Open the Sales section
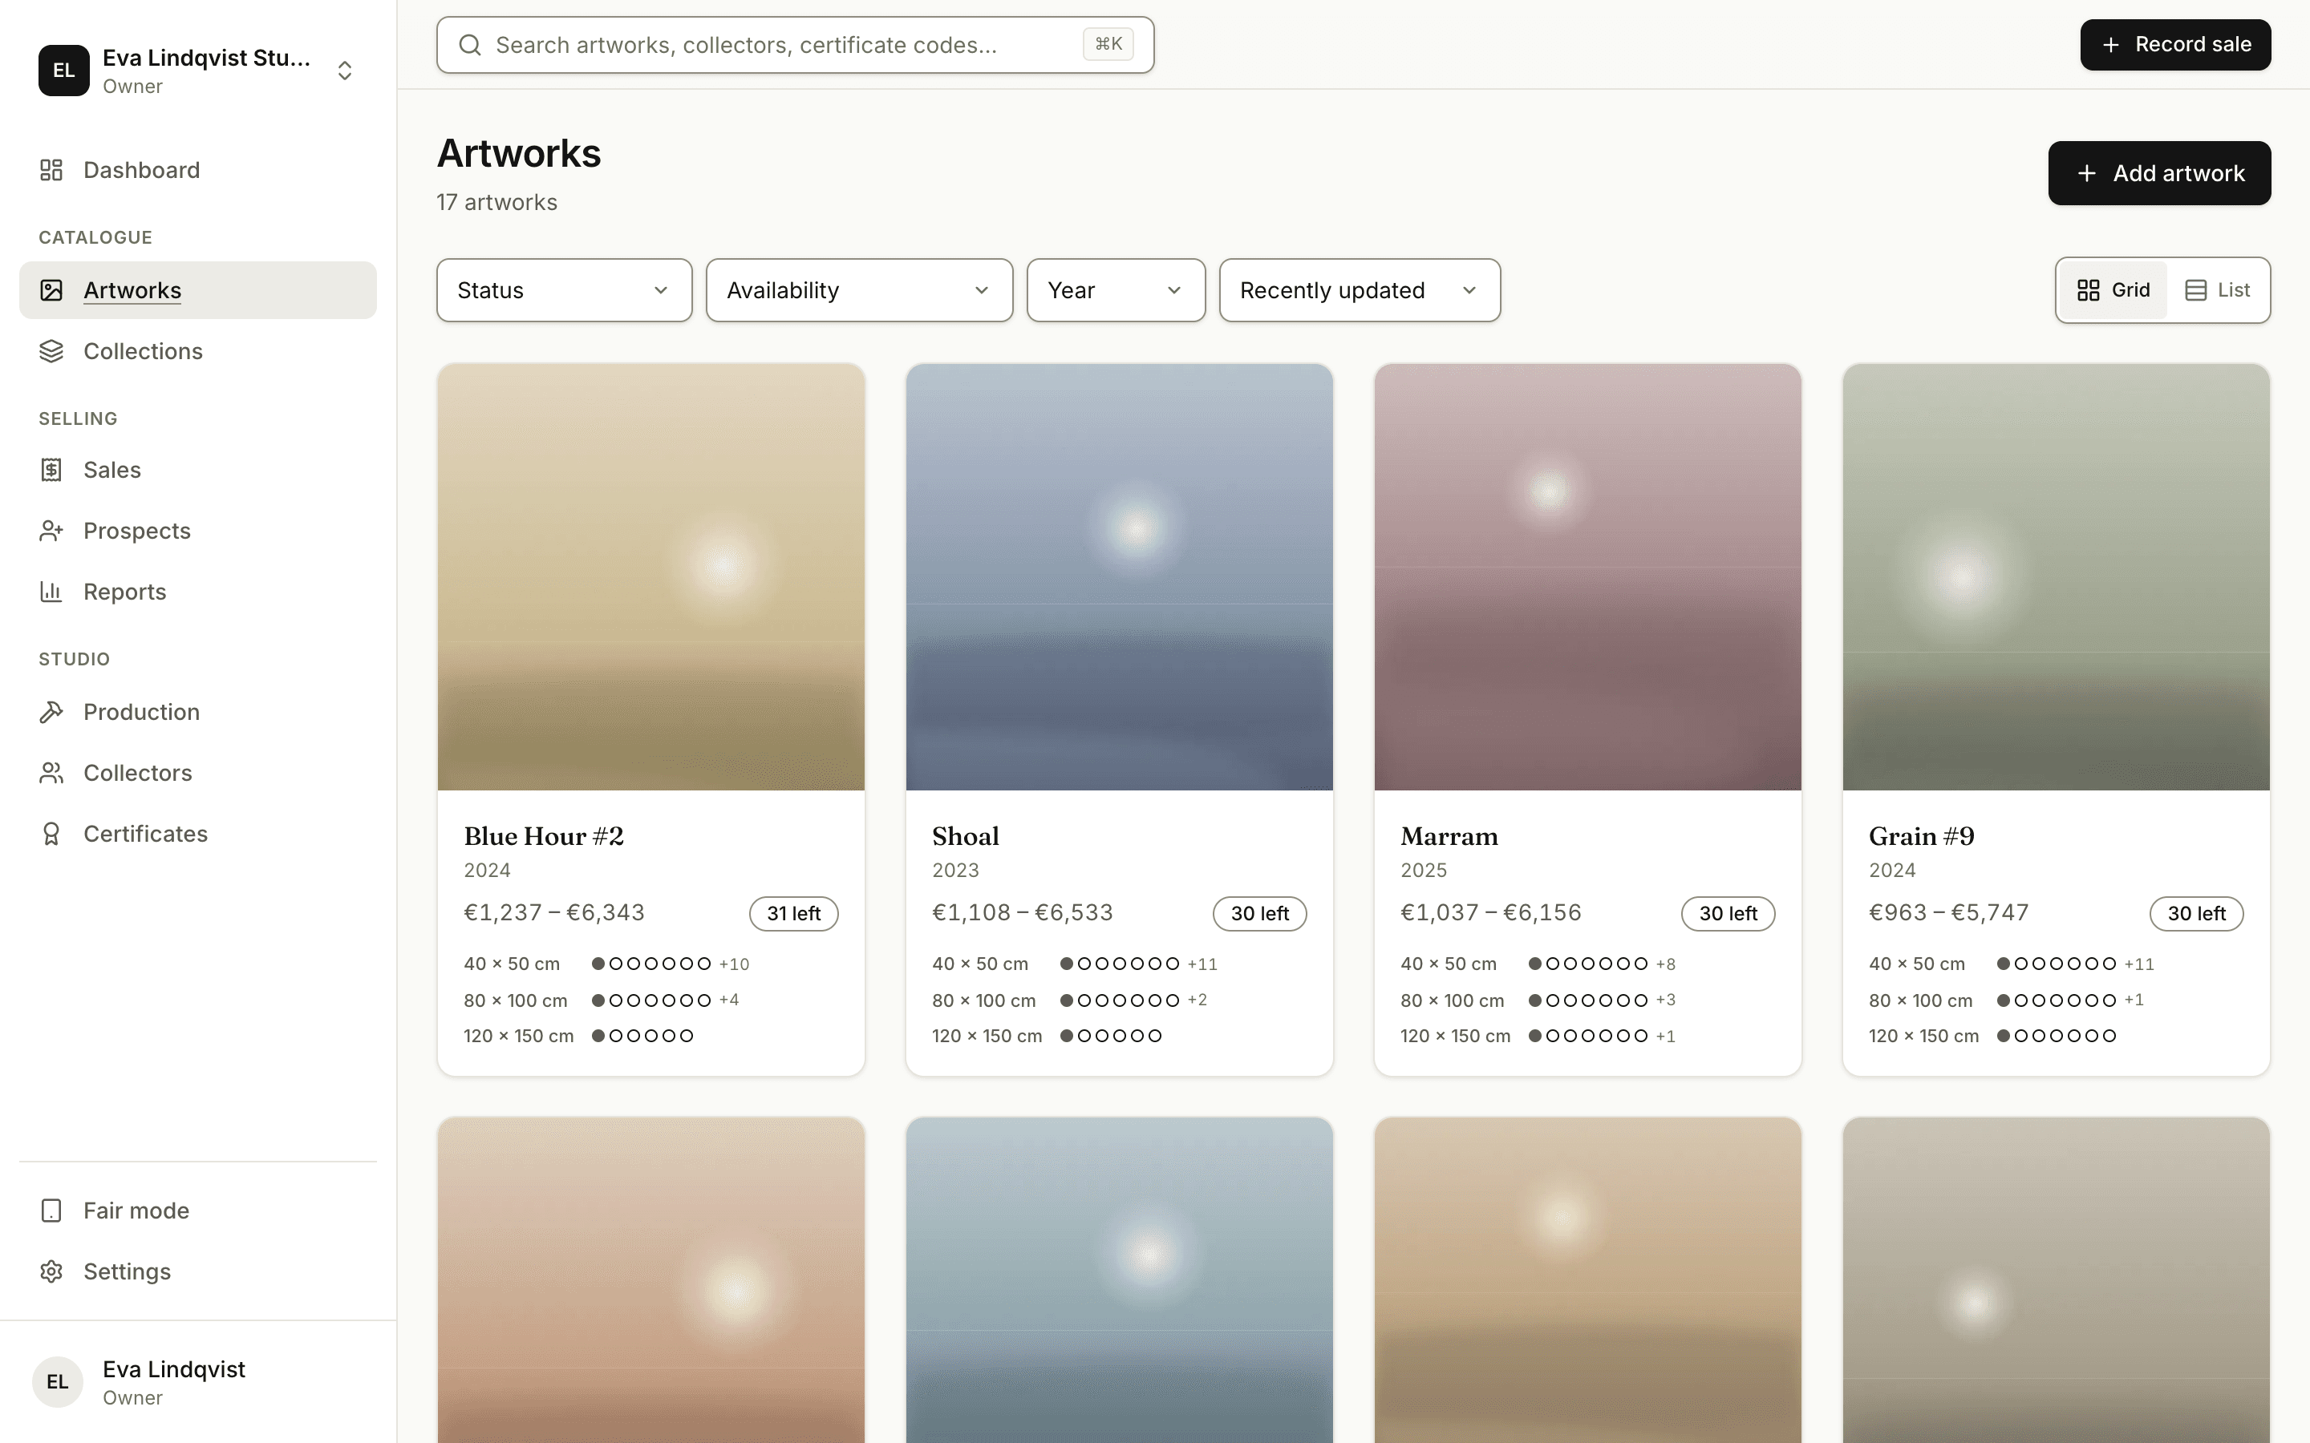The image size is (2310, 1443). 197,470
